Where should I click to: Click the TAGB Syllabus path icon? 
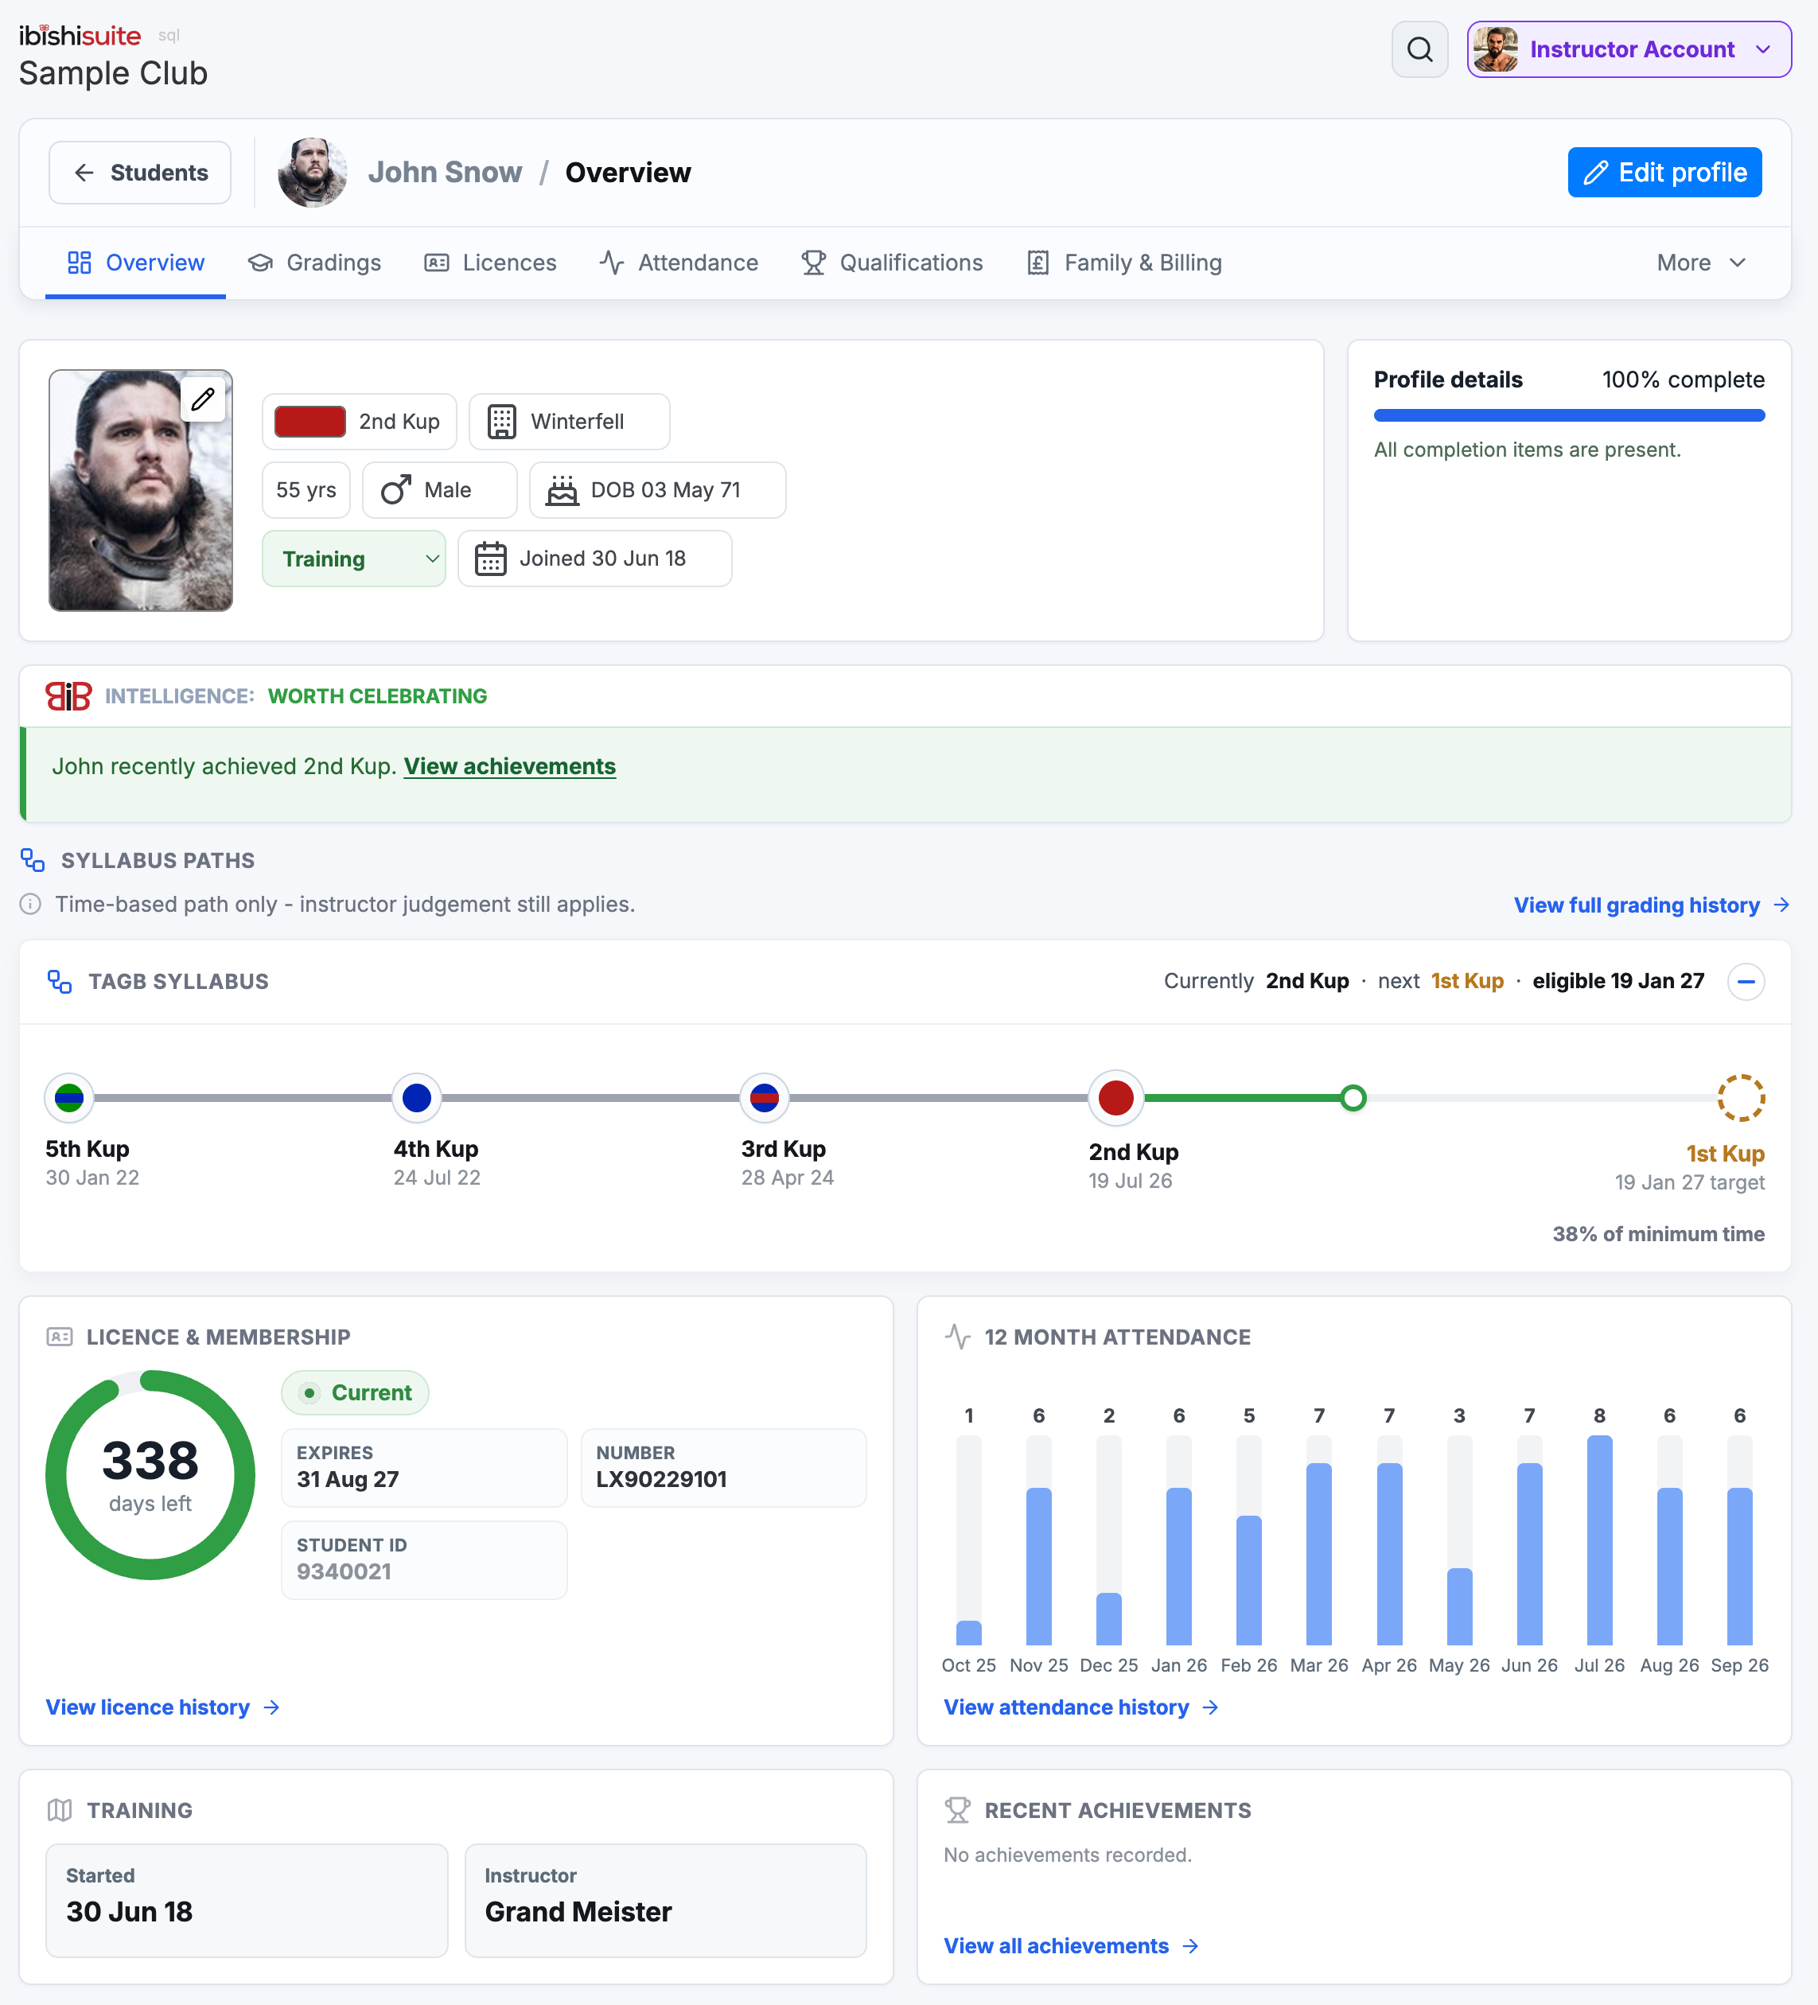[60, 982]
